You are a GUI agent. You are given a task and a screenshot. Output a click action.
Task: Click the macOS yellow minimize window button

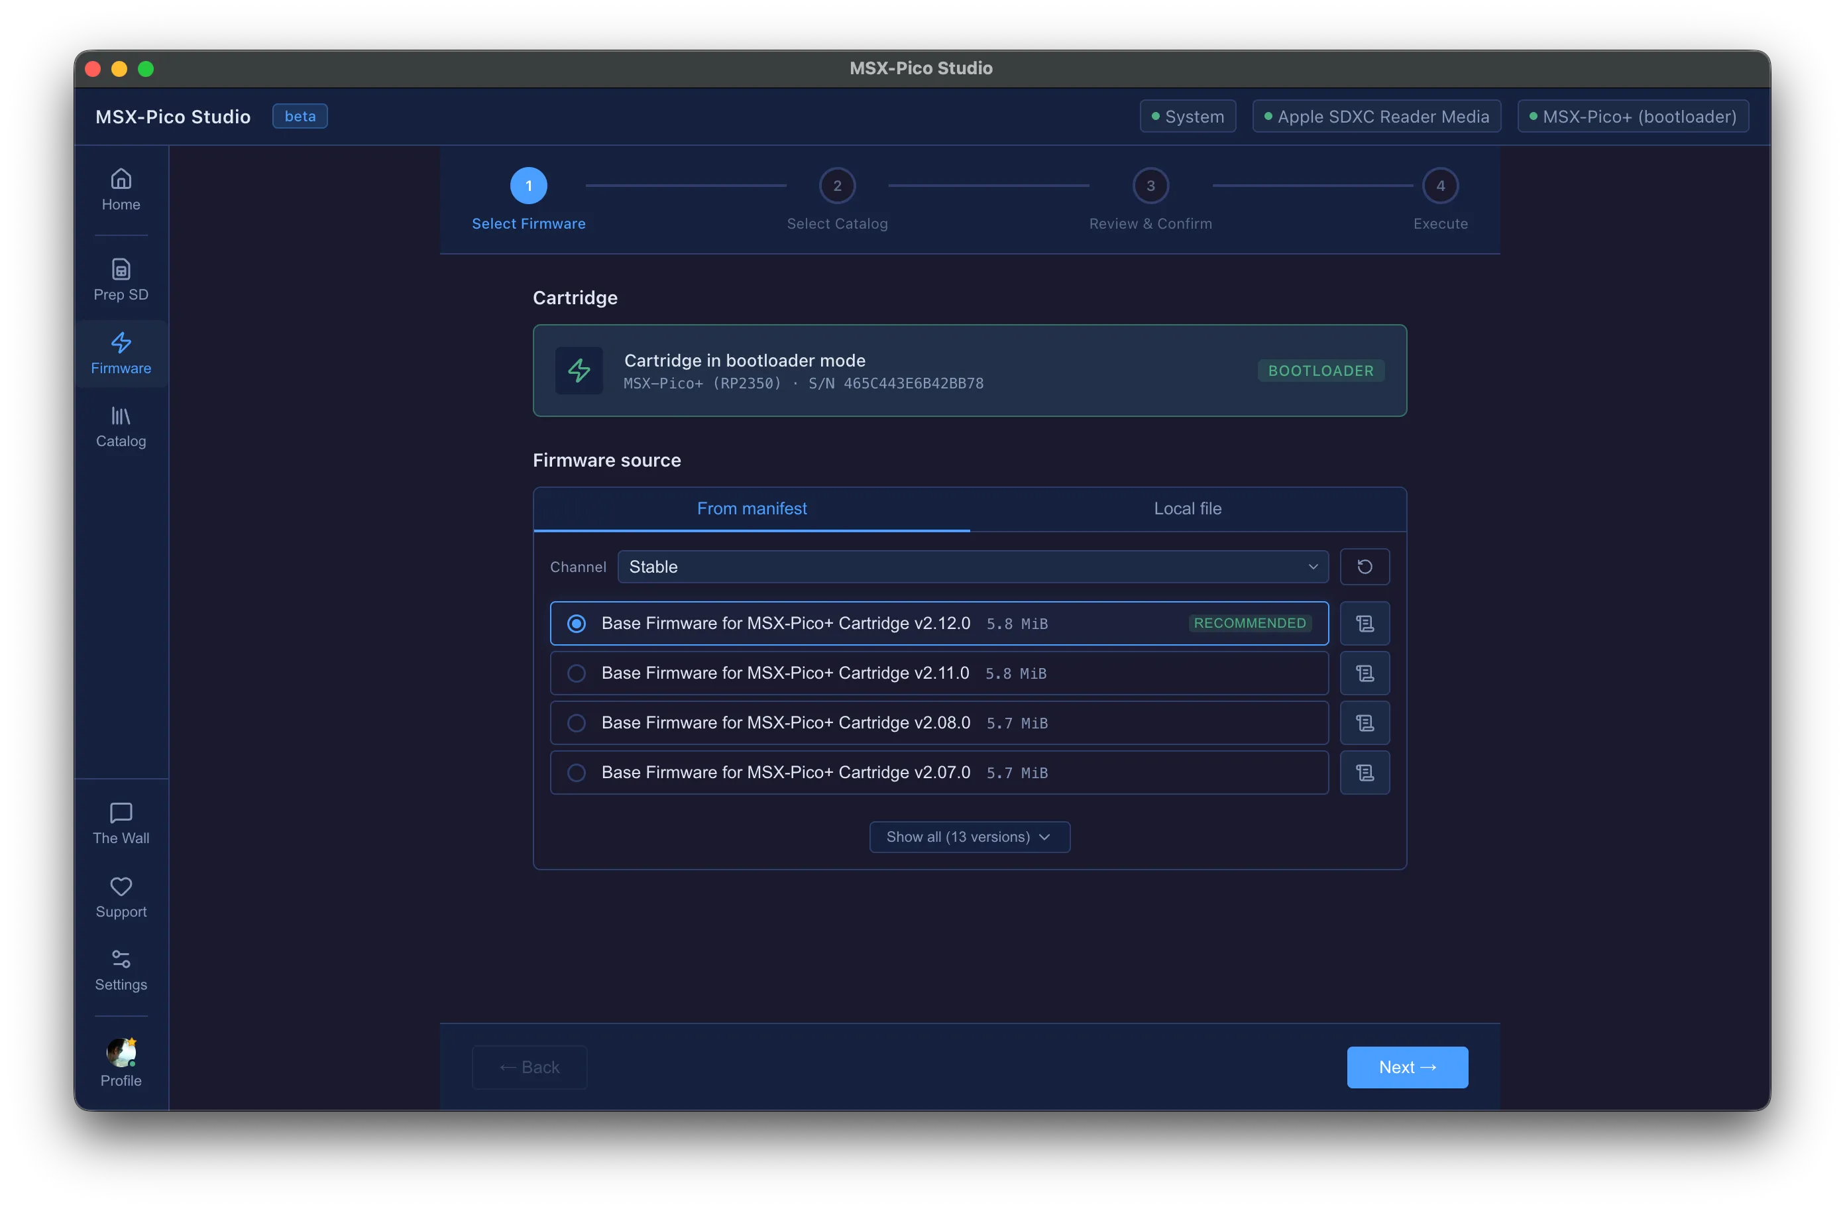point(119,69)
